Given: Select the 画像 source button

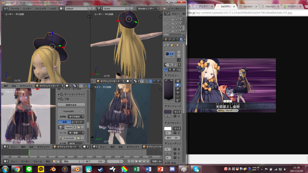Looking at the screenshot, I should 65,122.
